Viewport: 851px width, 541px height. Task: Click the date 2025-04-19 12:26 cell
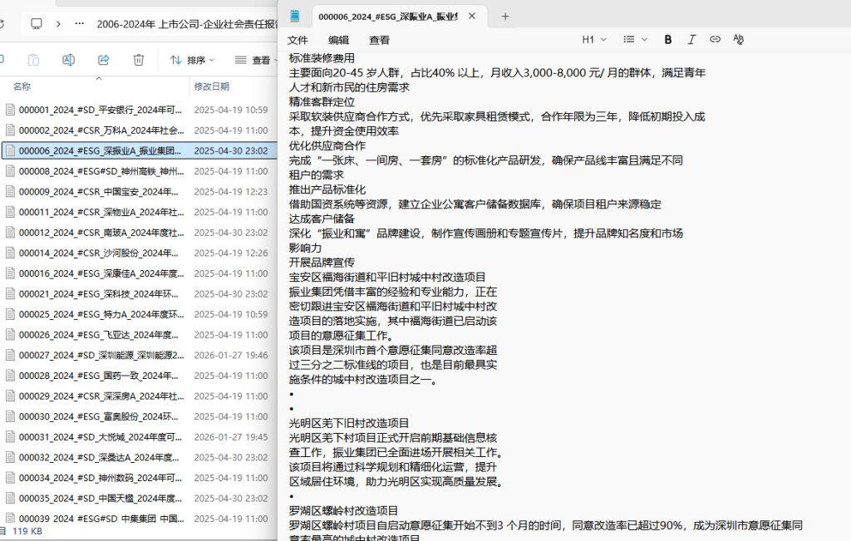pyautogui.click(x=231, y=253)
